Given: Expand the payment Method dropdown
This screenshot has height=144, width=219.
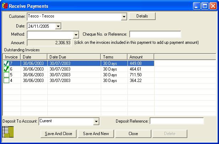Looking at the screenshot, I should (x=76, y=35).
